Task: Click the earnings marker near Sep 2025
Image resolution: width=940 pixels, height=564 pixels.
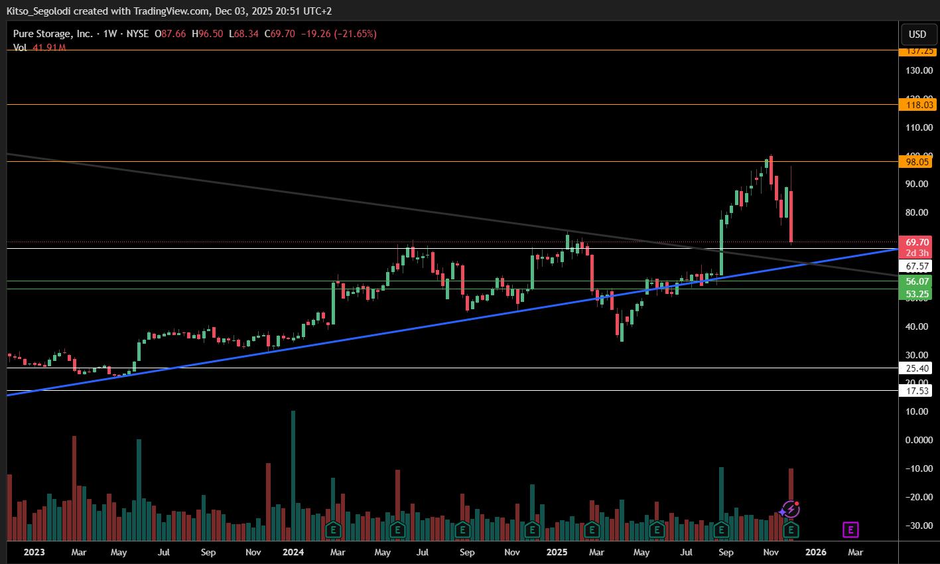Action: 721,529
